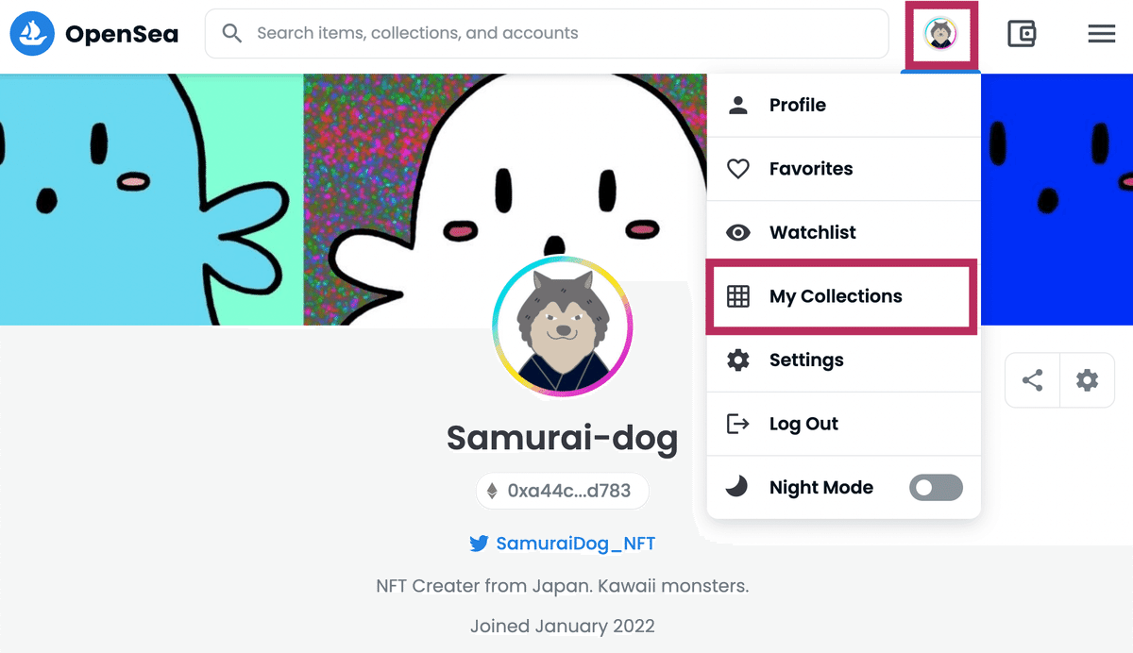The height and width of the screenshot is (653, 1133).
Task: Click the Twitter bird icon
Action: 479,544
